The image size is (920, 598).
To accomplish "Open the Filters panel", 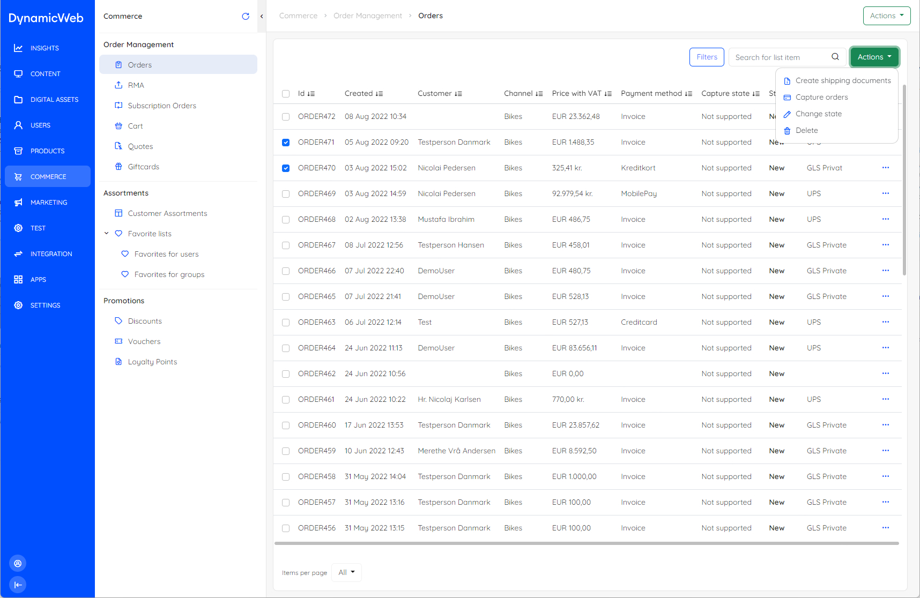I will pos(706,57).
